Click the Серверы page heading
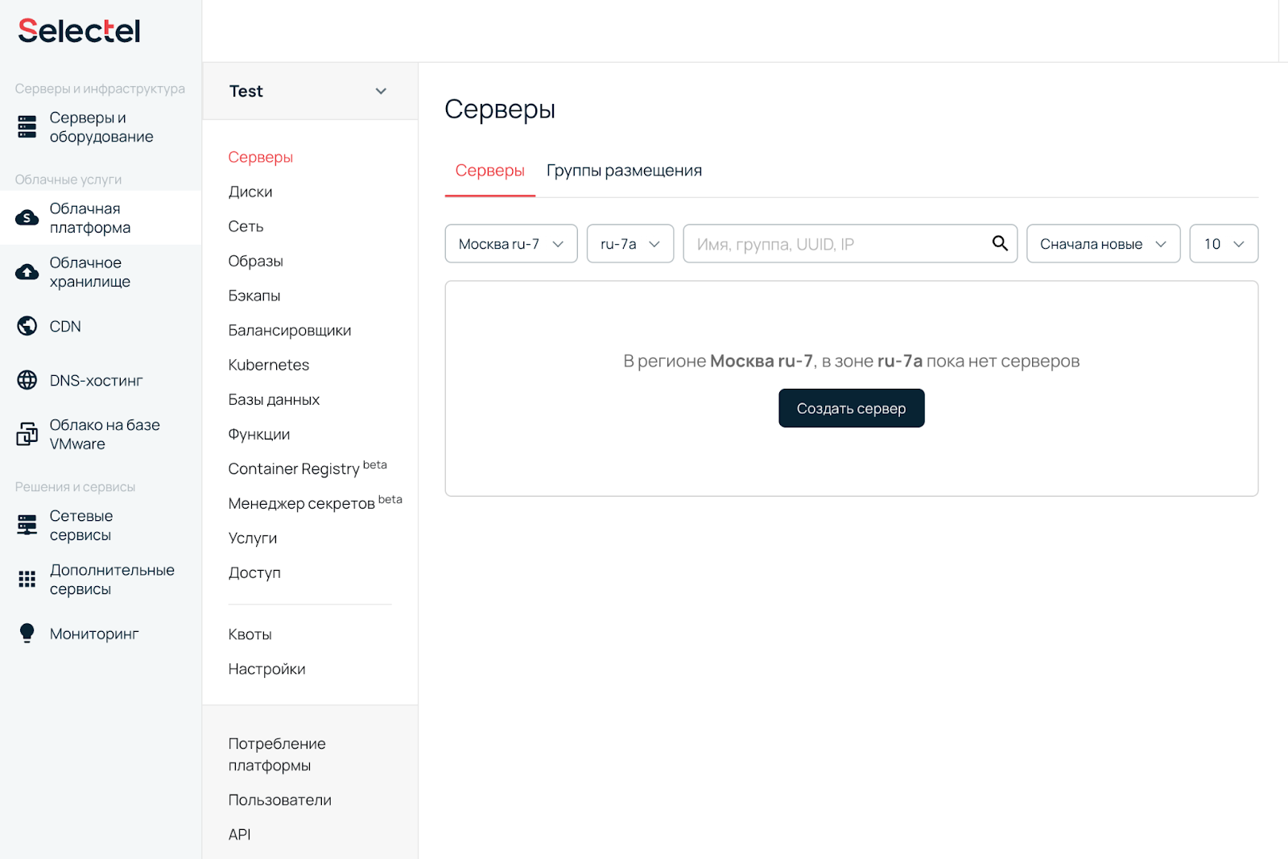The height and width of the screenshot is (859, 1288). (x=500, y=109)
